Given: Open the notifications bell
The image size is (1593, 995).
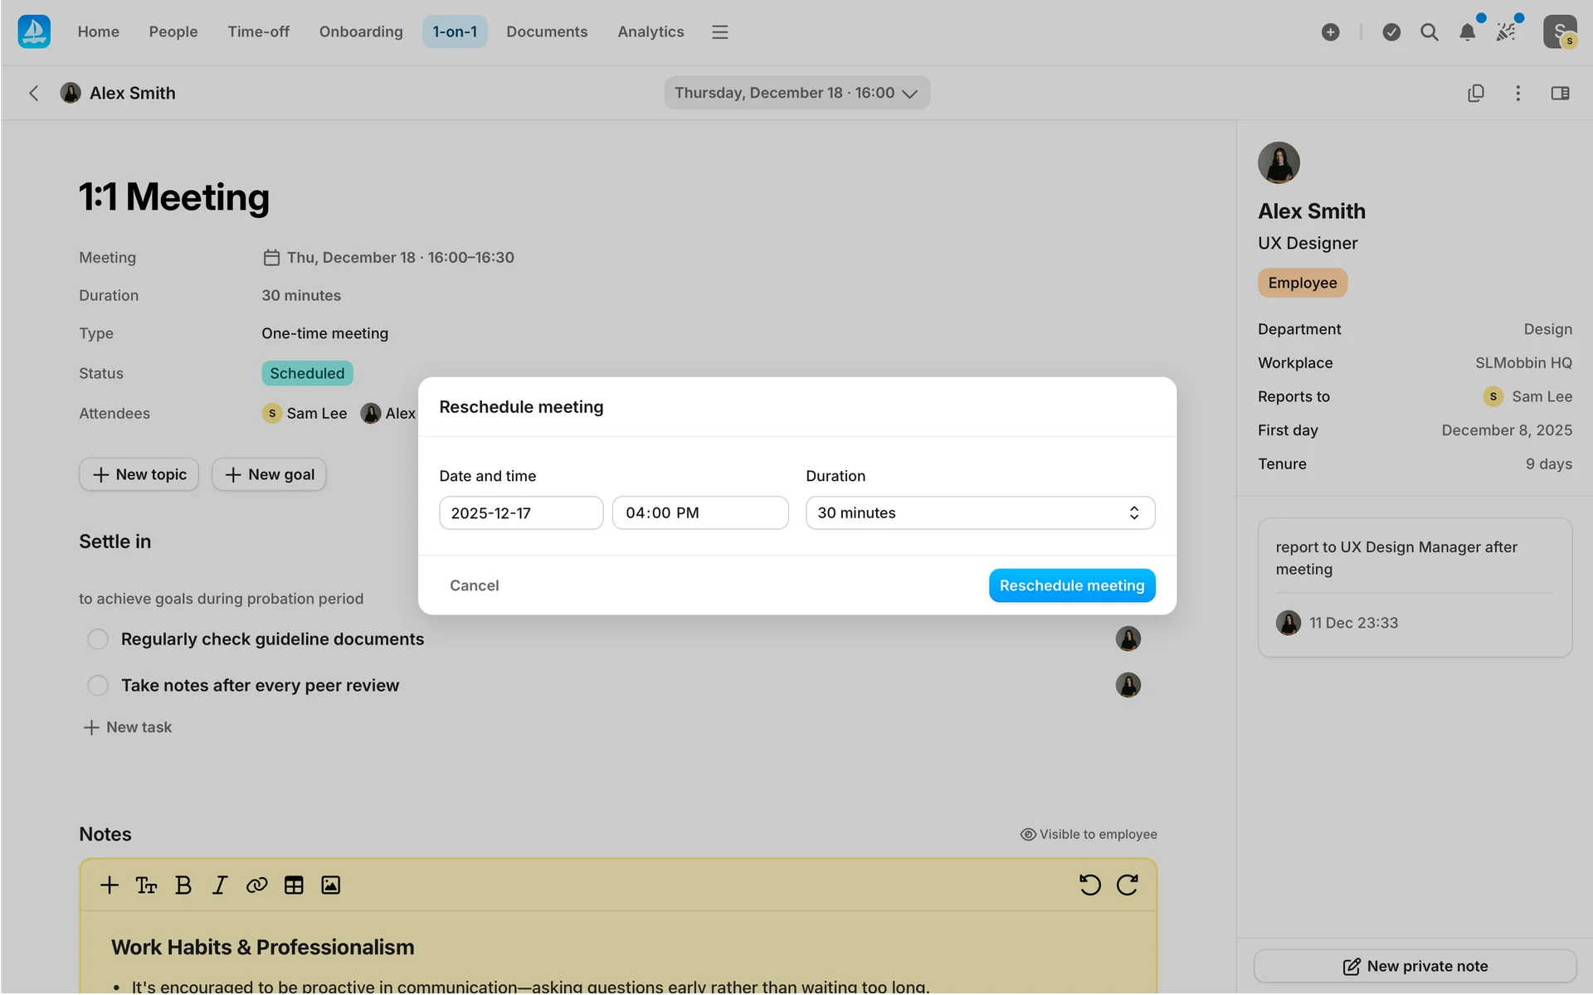Looking at the screenshot, I should click(x=1467, y=32).
